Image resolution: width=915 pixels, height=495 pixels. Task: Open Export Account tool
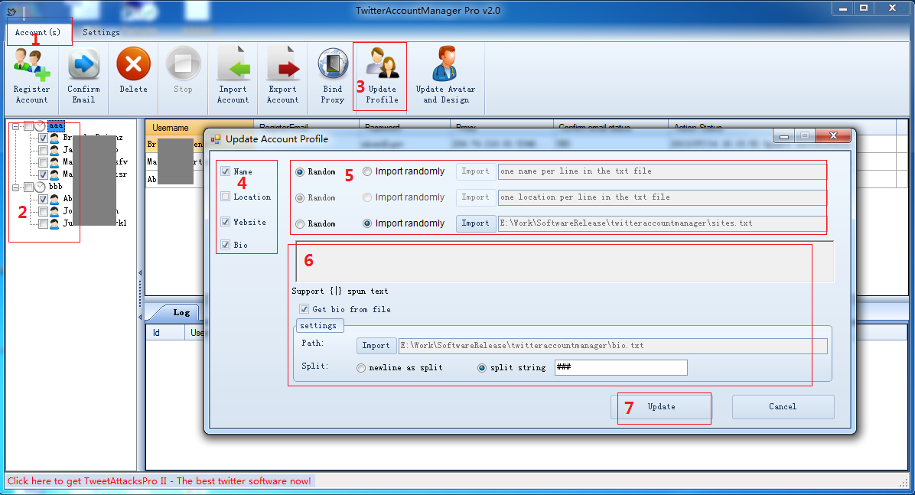pos(283,76)
